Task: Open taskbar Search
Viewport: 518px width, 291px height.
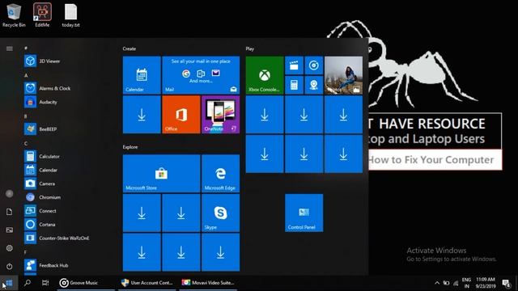Action: coord(28,283)
